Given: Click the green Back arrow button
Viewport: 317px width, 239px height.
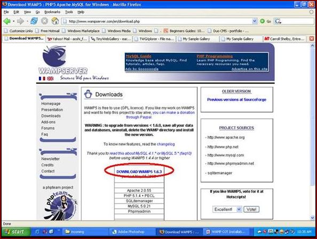Looking at the screenshot, I should pos(7,21).
